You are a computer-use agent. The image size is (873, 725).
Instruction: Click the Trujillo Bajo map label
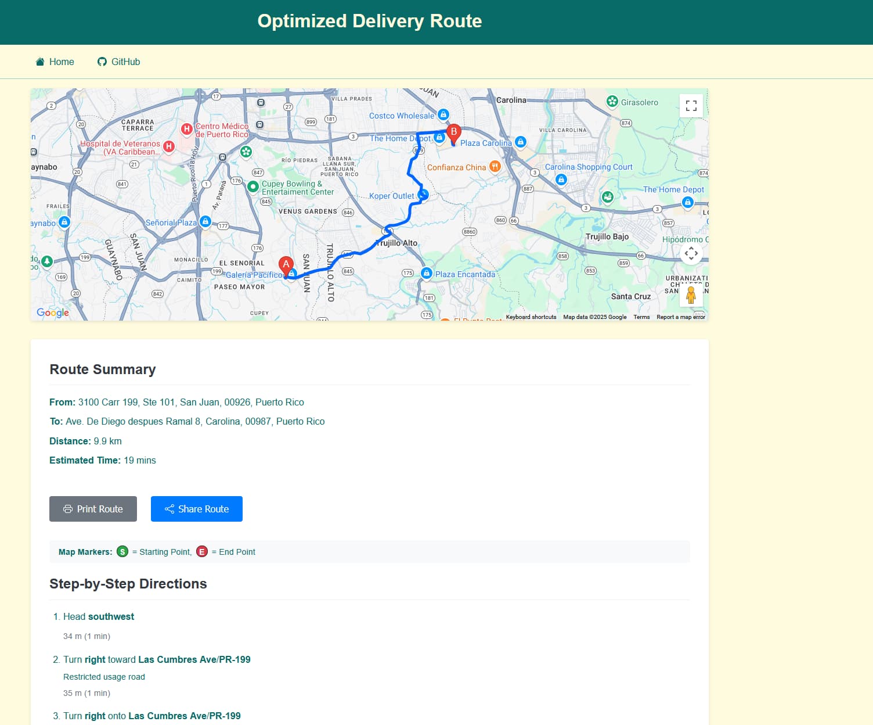tap(607, 236)
